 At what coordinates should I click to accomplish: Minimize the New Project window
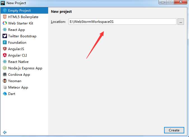point(163,2)
